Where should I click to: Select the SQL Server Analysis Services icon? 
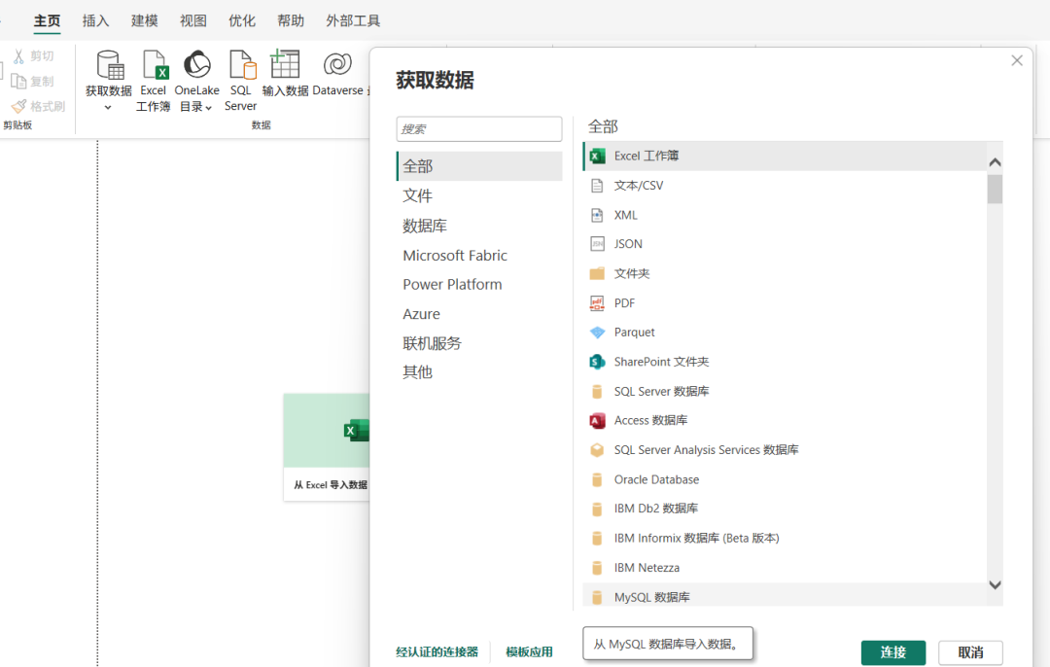click(x=597, y=450)
